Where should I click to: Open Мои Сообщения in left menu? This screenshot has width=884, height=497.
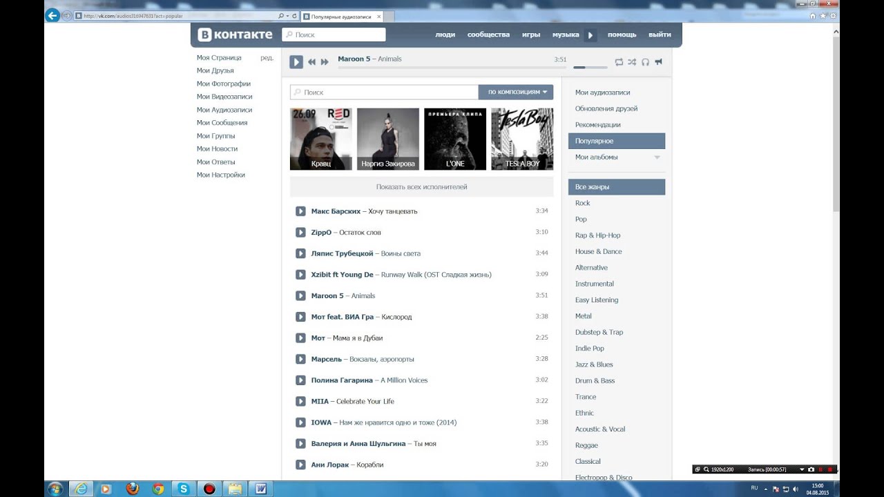[222, 123]
